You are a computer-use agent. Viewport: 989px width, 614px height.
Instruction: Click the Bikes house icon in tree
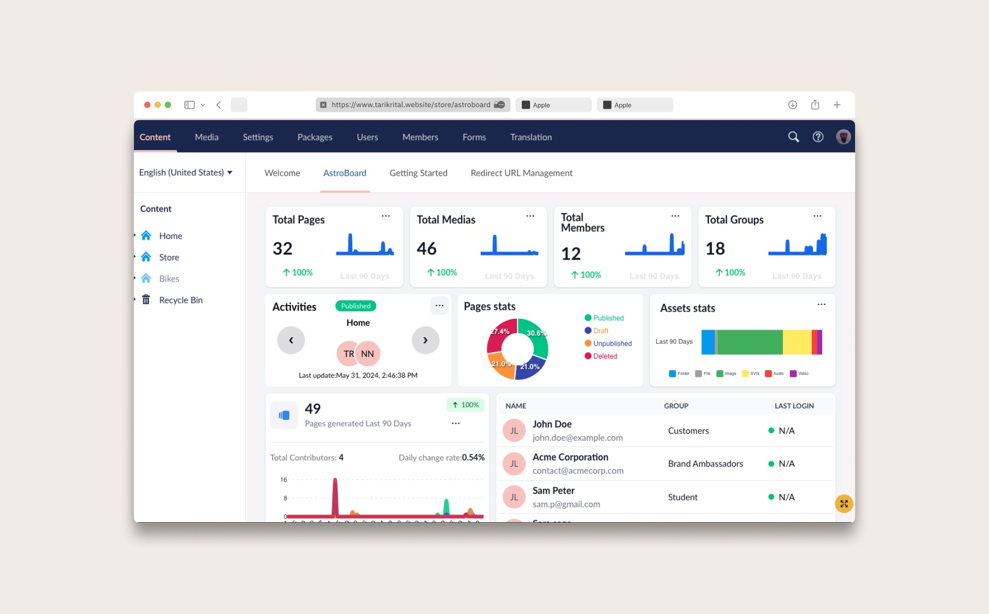[146, 278]
